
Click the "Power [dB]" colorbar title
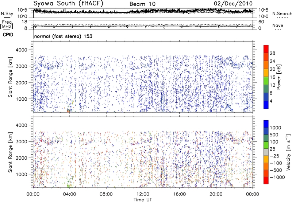(279, 77)
